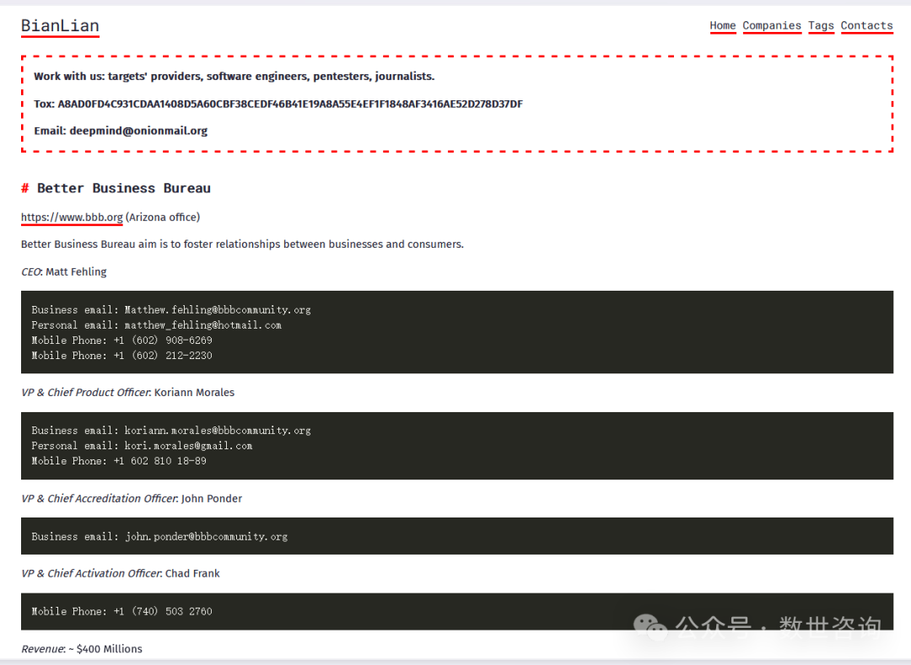Viewport: 911px width, 665px height.
Task: Click 'VP & Chief Accreditation Officer: John Ponder'
Action: (x=132, y=498)
